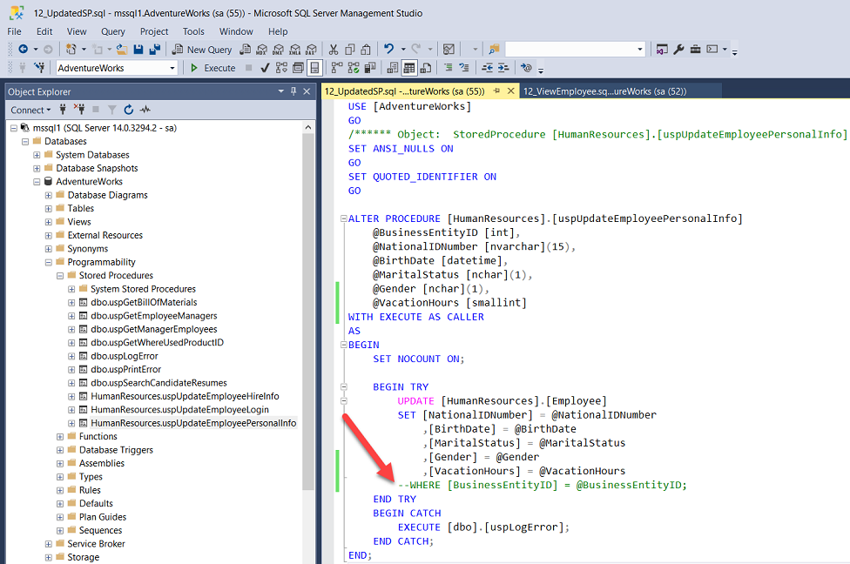The height and width of the screenshot is (564, 850).
Task: Open the Help menu
Action: click(278, 31)
